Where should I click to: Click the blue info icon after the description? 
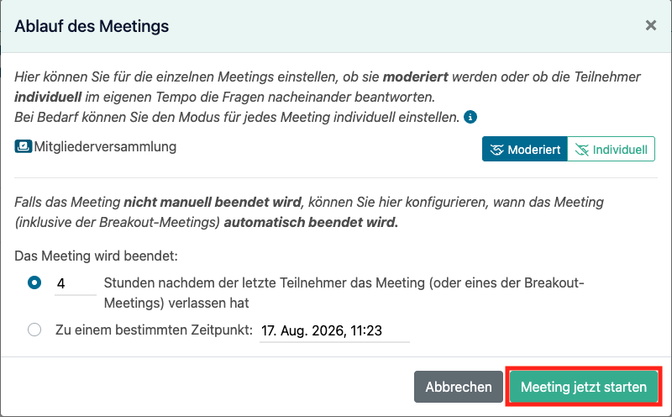coord(470,117)
